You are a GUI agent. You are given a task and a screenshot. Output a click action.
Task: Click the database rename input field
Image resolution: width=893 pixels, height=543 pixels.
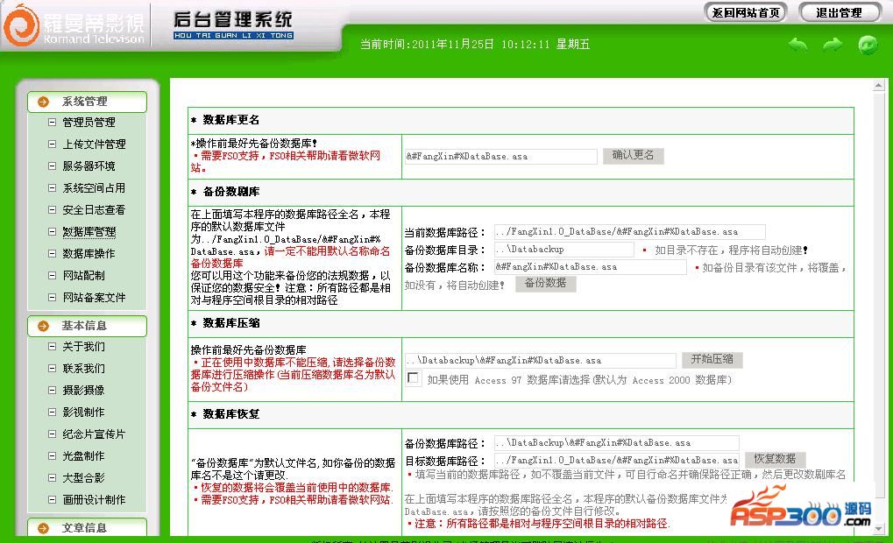point(501,157)
